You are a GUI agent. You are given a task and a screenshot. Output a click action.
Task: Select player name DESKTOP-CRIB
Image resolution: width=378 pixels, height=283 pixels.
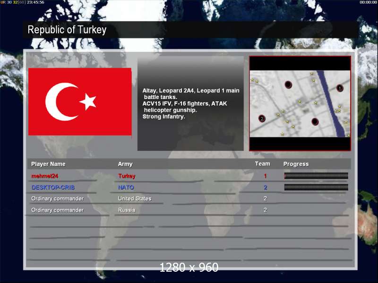tap(53, 187)
